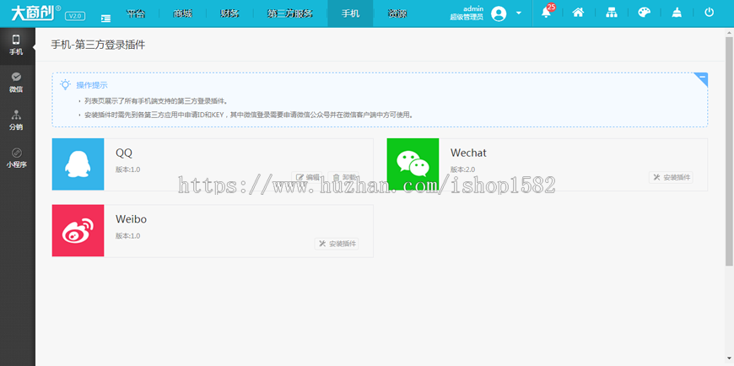Select 微信 in the left sidebar
Screen dimensions: 734x366
(x=16, y=83)
